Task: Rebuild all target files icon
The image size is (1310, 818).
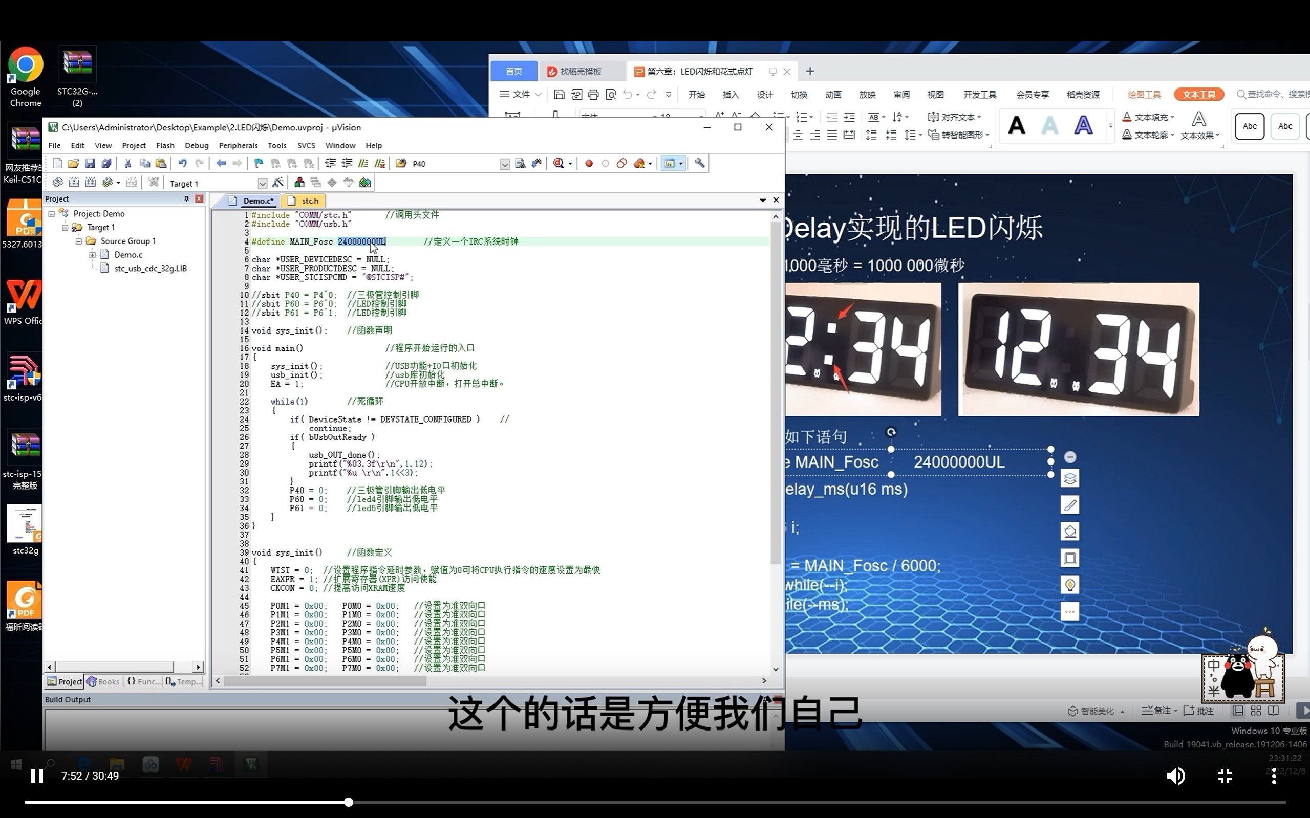Action: click(91, 183)
